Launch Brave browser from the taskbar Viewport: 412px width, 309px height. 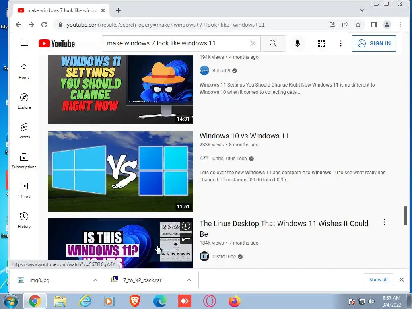point(135,301)
